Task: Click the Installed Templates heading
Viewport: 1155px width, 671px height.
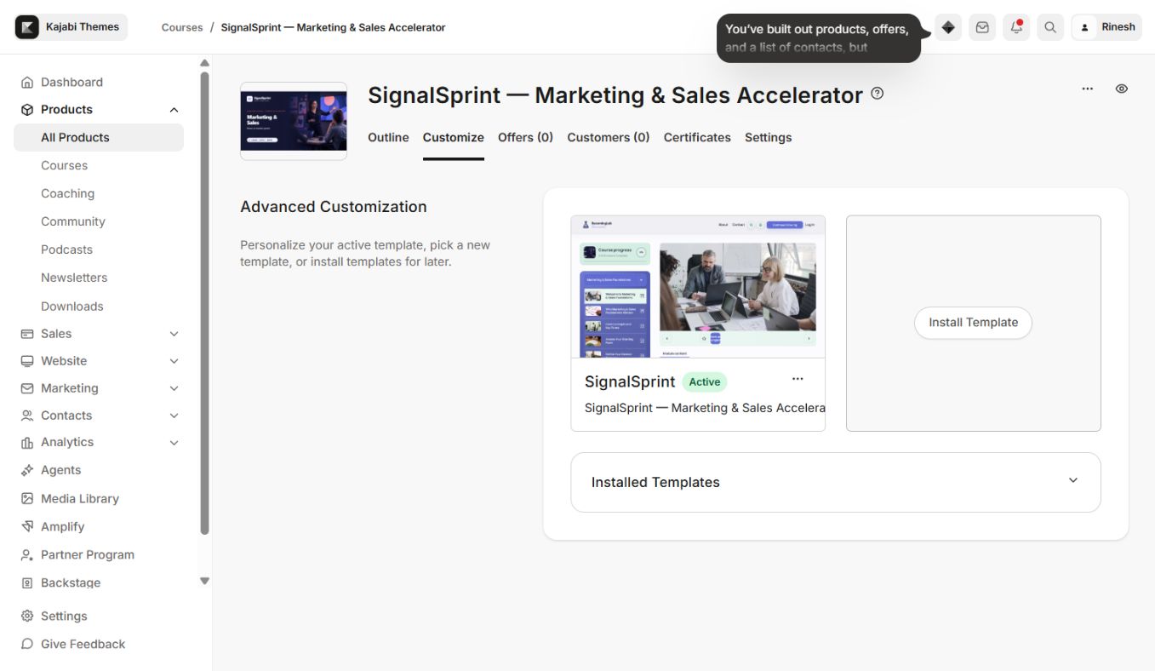Action: pyautogui.click(x=655, y=482)
